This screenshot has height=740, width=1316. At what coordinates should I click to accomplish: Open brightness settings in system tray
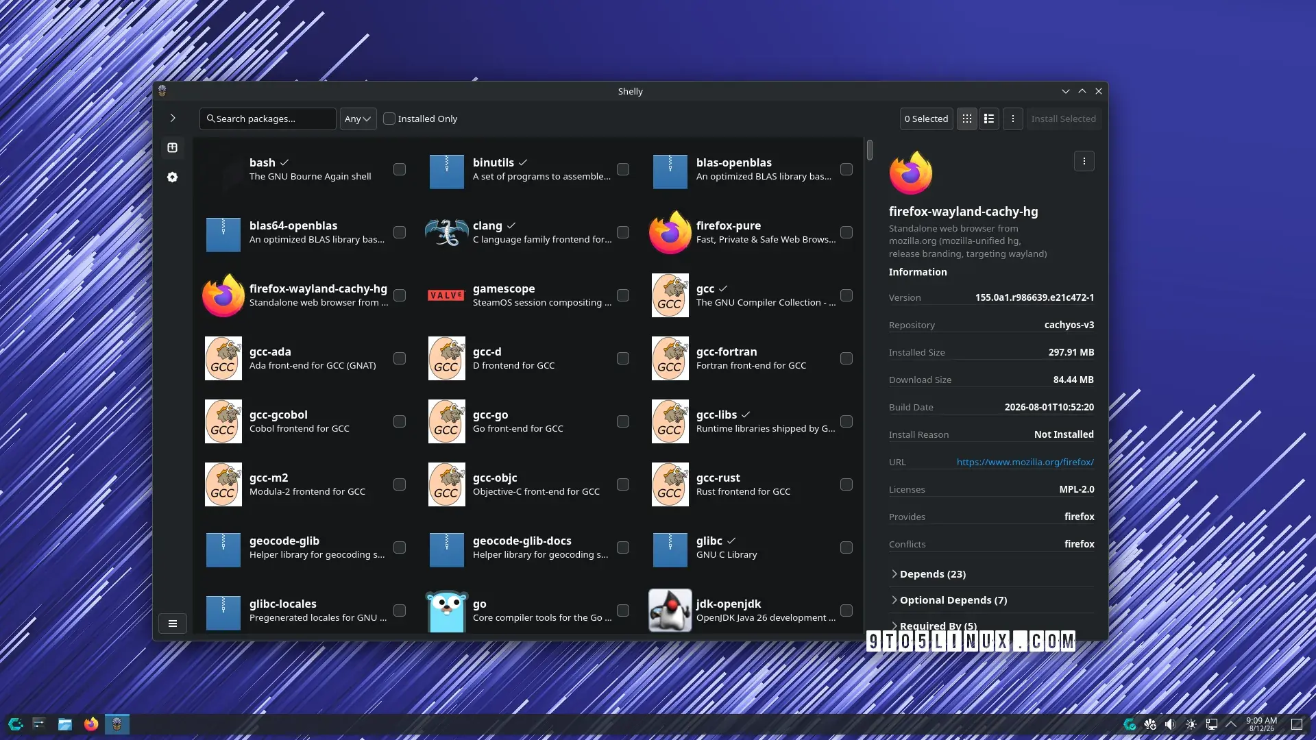pyautogui.click(x=1191, y=724)
